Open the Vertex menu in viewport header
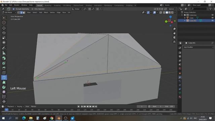Viewport: 215px width, 121px height. (x=52, y=12)
